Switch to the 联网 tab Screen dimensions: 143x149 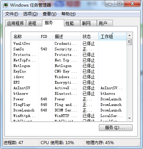[89, 23]
